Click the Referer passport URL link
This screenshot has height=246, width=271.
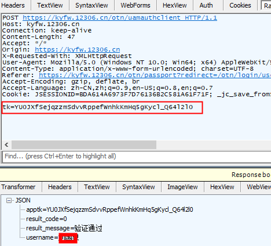pyautogui.click(x=155, y=75)
